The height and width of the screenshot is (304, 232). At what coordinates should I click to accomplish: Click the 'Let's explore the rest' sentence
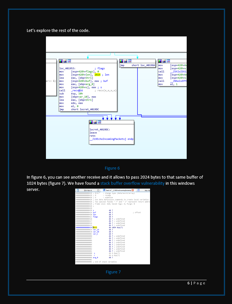(58, 30)
